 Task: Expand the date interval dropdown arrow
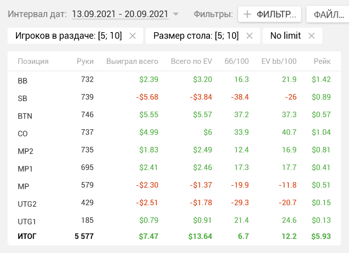coord(176,15)
